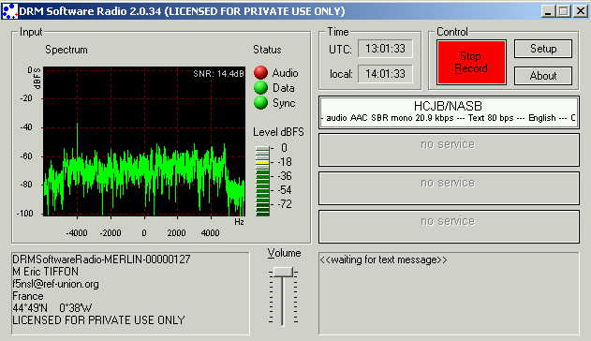Click the f5nsl@ref-union.org email text
This screenshot has height=341, width=591.
(x=56, y=284)
